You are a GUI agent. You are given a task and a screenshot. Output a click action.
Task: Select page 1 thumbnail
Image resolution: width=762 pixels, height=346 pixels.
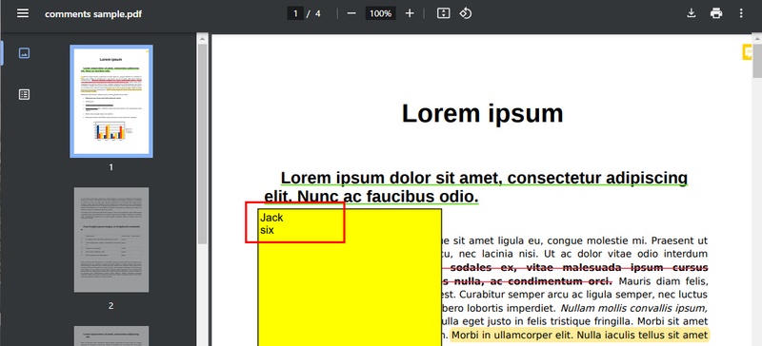(x=111, y=101)
